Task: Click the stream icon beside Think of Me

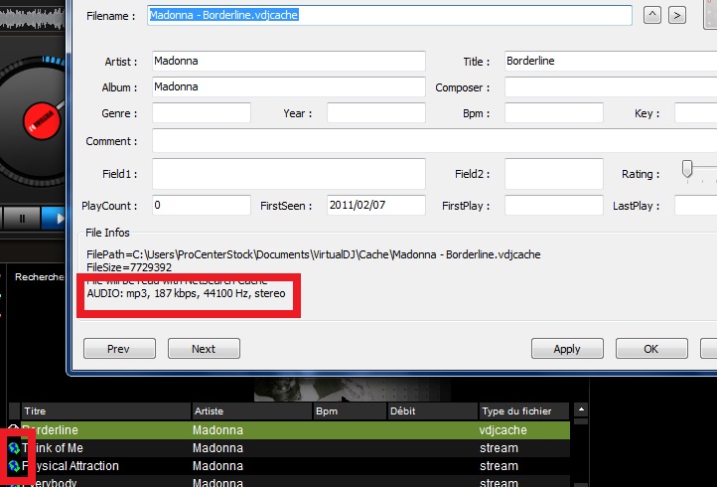Action: coord(14,448)
